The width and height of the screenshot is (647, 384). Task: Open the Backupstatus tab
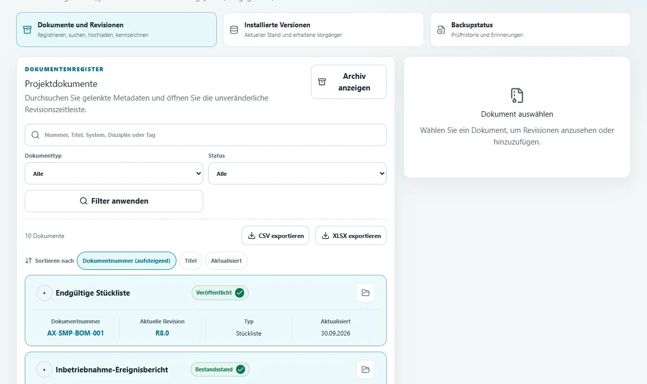pos(530,29)
